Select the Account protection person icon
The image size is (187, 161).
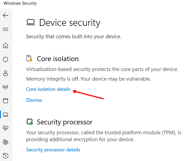[5, 73]
